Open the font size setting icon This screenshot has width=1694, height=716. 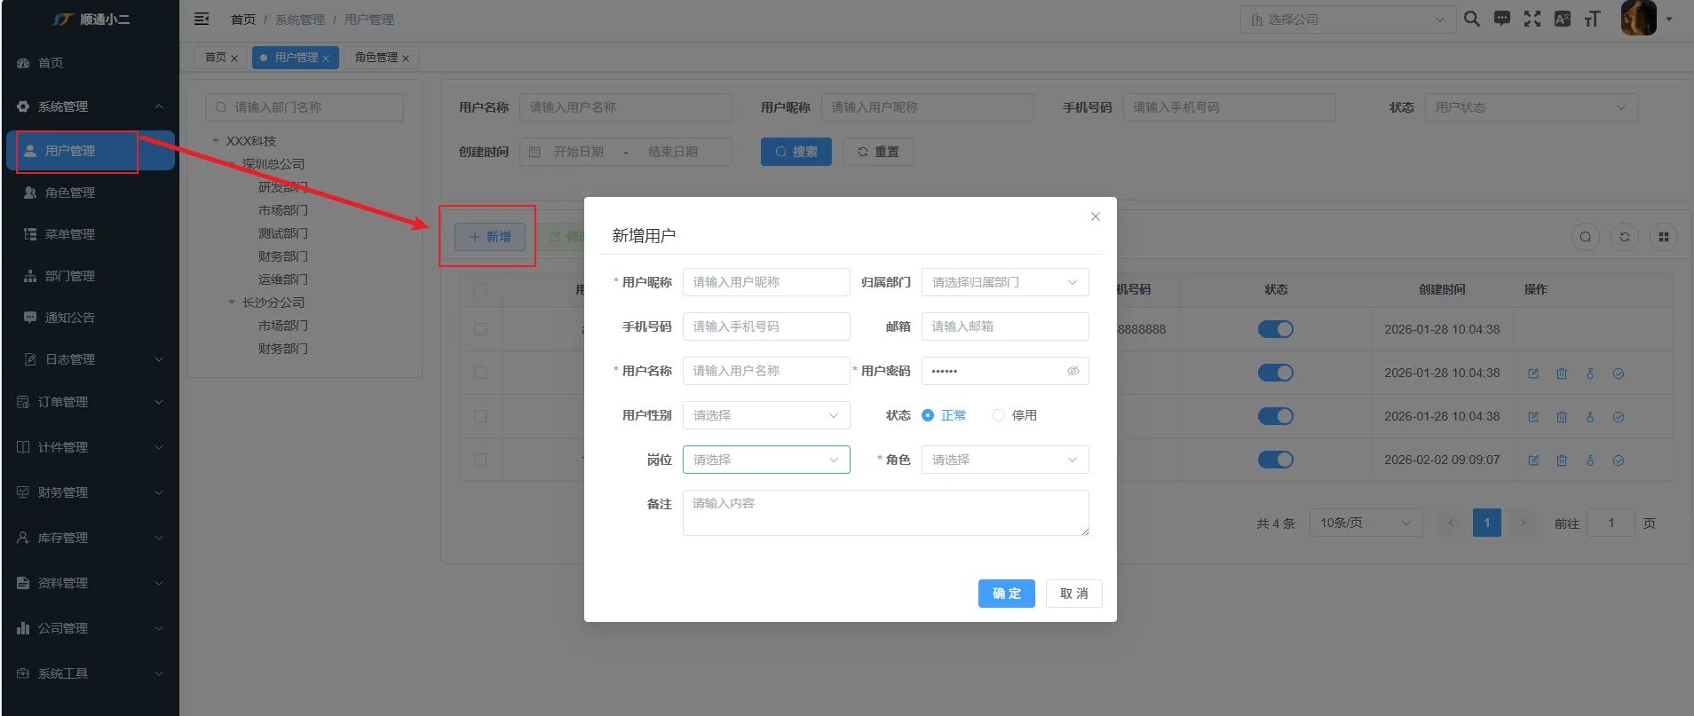[x=1592, y=19]
